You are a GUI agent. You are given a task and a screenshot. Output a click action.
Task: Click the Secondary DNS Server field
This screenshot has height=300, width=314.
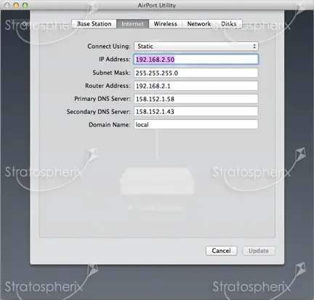click(x=196, y=112)
